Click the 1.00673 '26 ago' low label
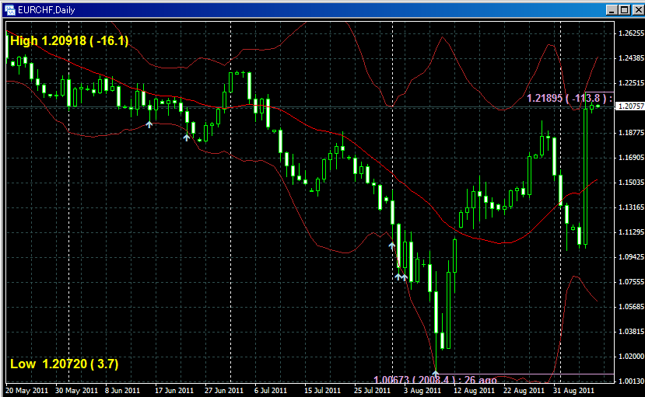The height and width of the screenshot is (397, 645). click(x=435, y=380)
